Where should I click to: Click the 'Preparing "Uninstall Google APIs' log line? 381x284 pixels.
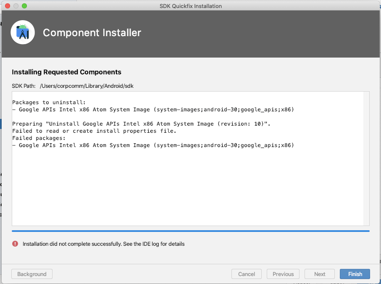[141, 124]
